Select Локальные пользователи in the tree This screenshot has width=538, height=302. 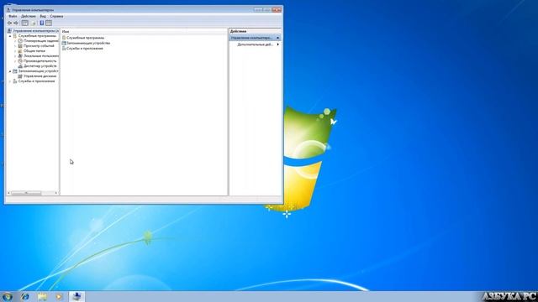(41, 56)
